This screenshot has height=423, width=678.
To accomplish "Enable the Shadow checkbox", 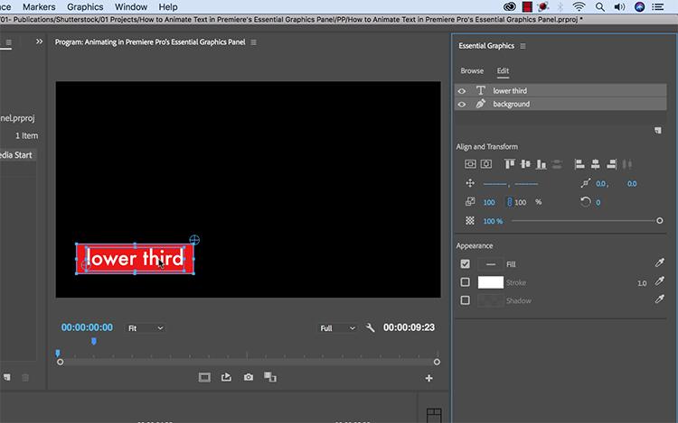I will pyautogui.click(x=465, y=300).
